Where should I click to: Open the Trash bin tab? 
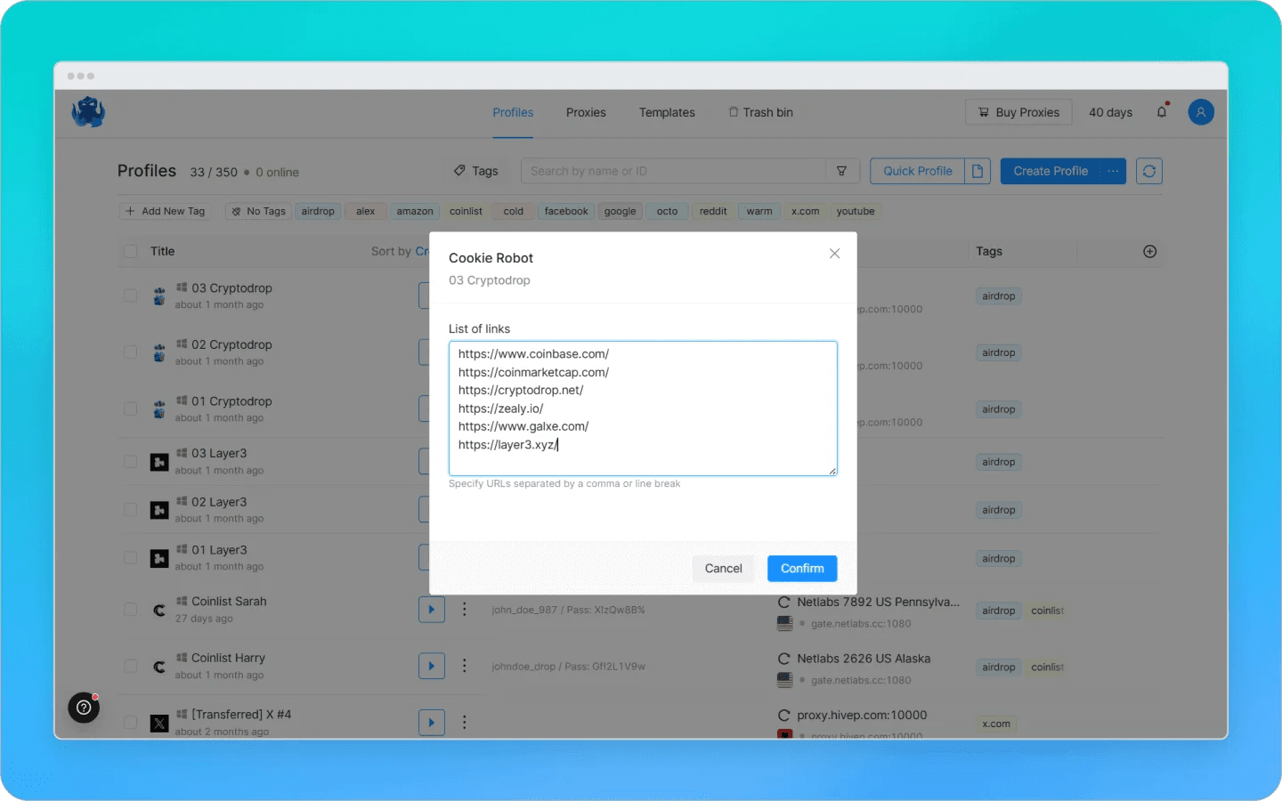click(x=761, y=112)
